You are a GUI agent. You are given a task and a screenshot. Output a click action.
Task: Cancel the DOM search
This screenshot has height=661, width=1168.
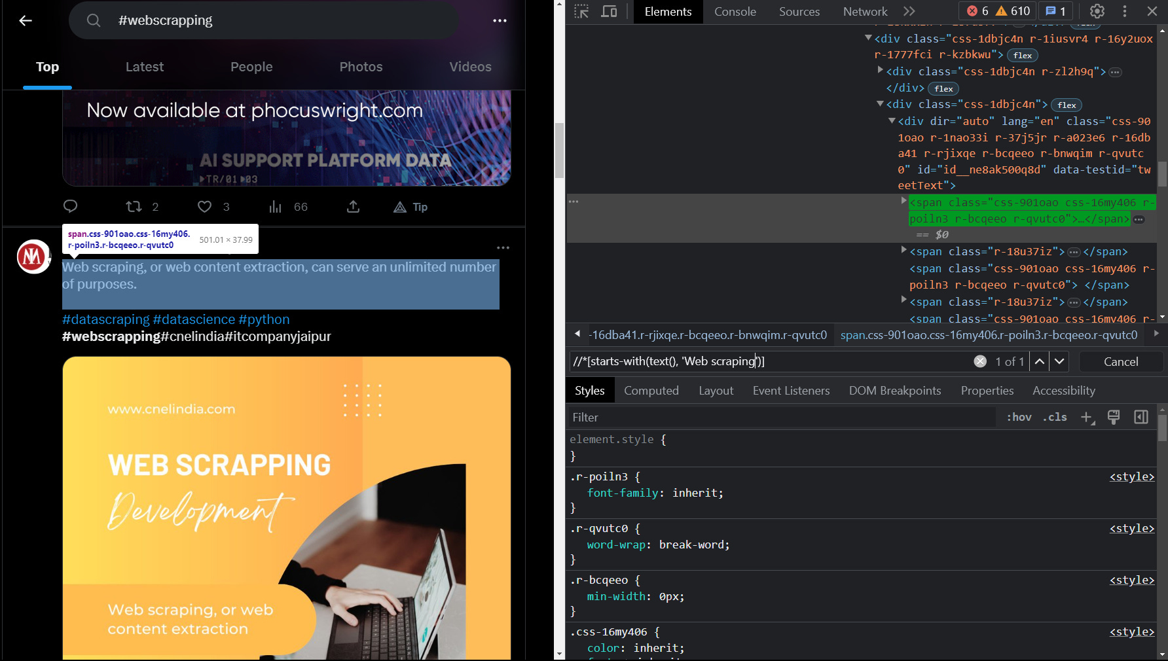1122,361
